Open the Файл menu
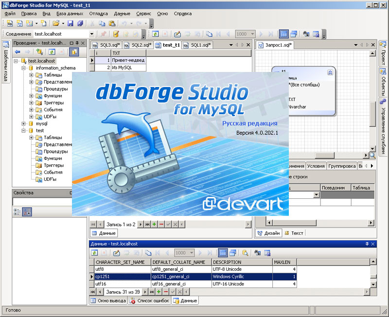389x317 pixels. tap(10, 14)
